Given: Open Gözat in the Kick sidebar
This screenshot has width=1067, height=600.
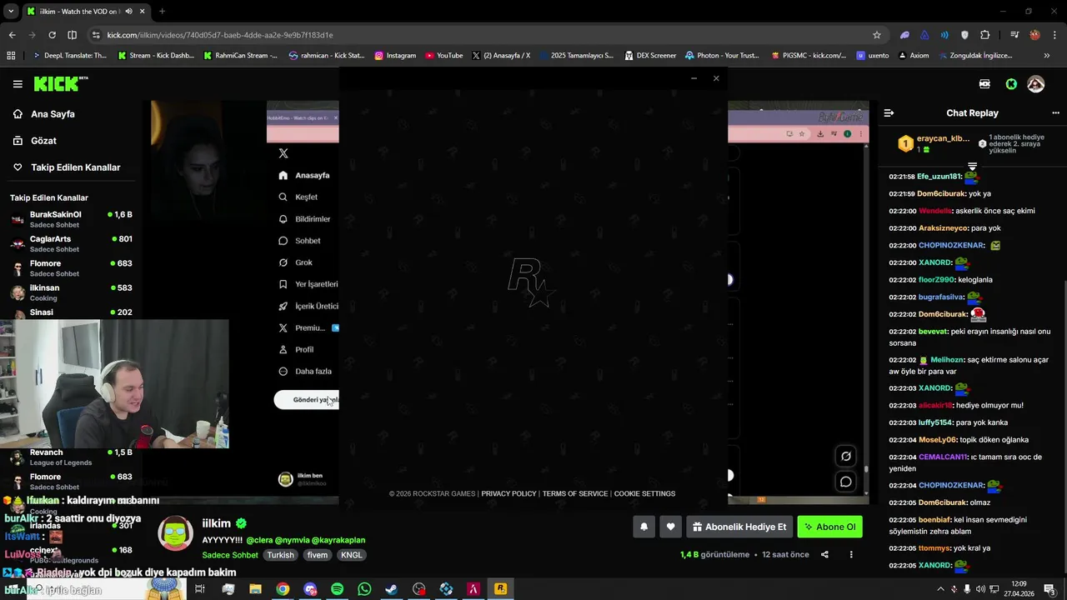Looking at the screenshot, I should tap(43, 141).
